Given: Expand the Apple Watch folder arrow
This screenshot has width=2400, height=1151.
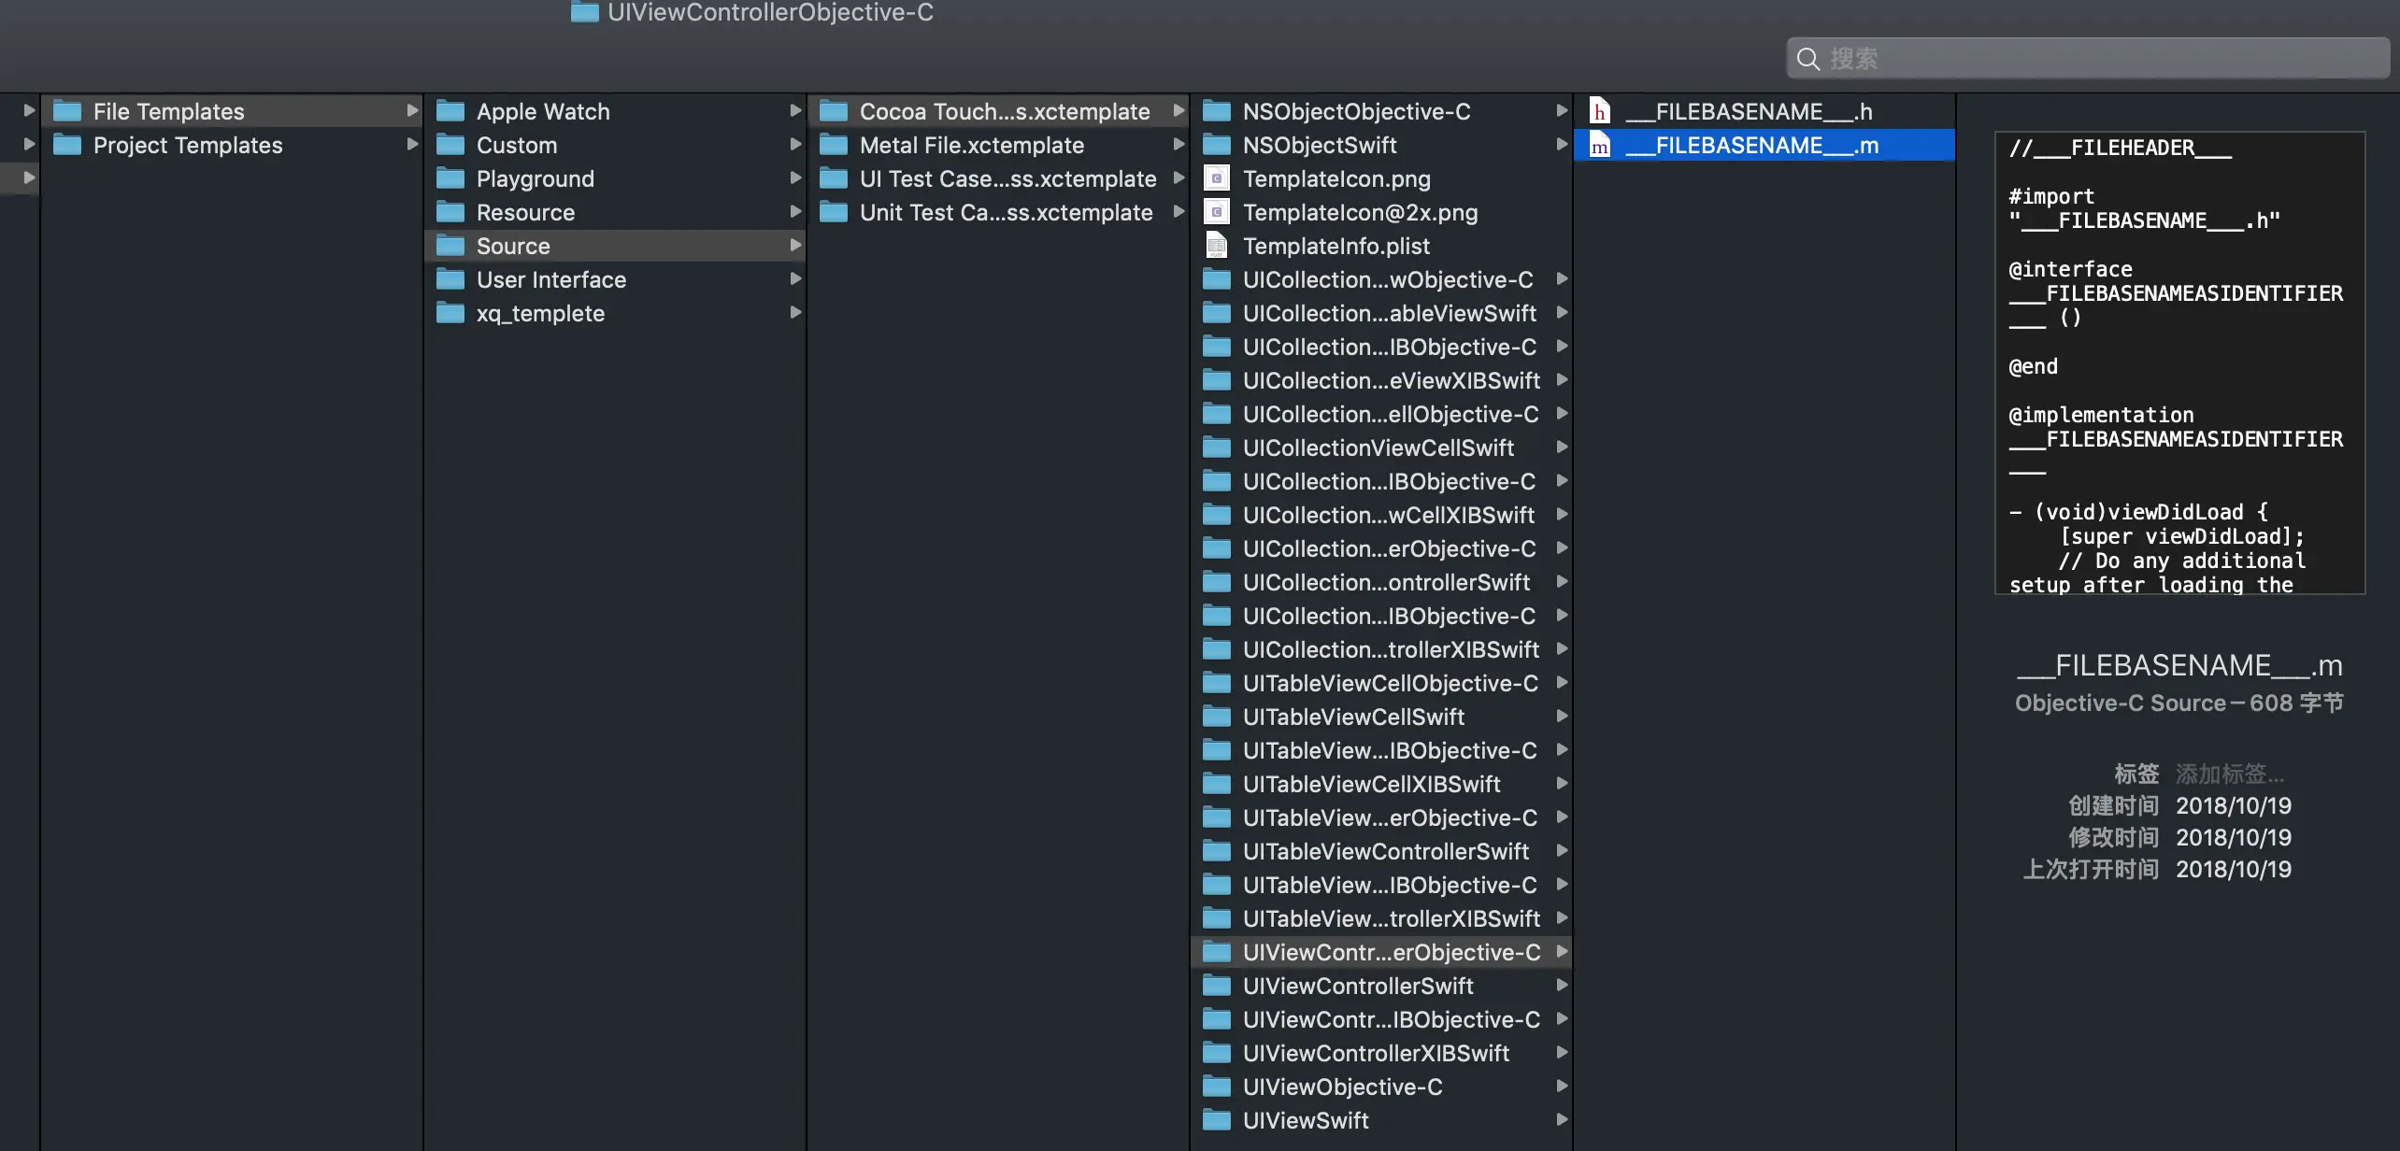Looking at the screenshot, I should 795,111.
